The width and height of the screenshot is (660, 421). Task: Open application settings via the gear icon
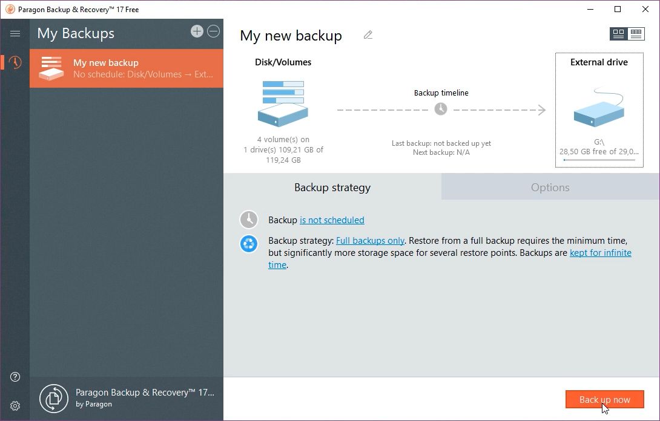pyautogui.click(x=15, y=406)
